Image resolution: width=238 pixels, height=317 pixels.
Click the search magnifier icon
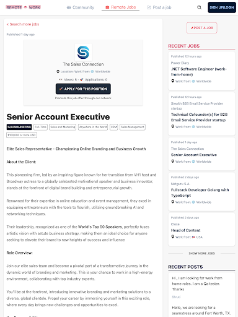[x=199, y=7]
